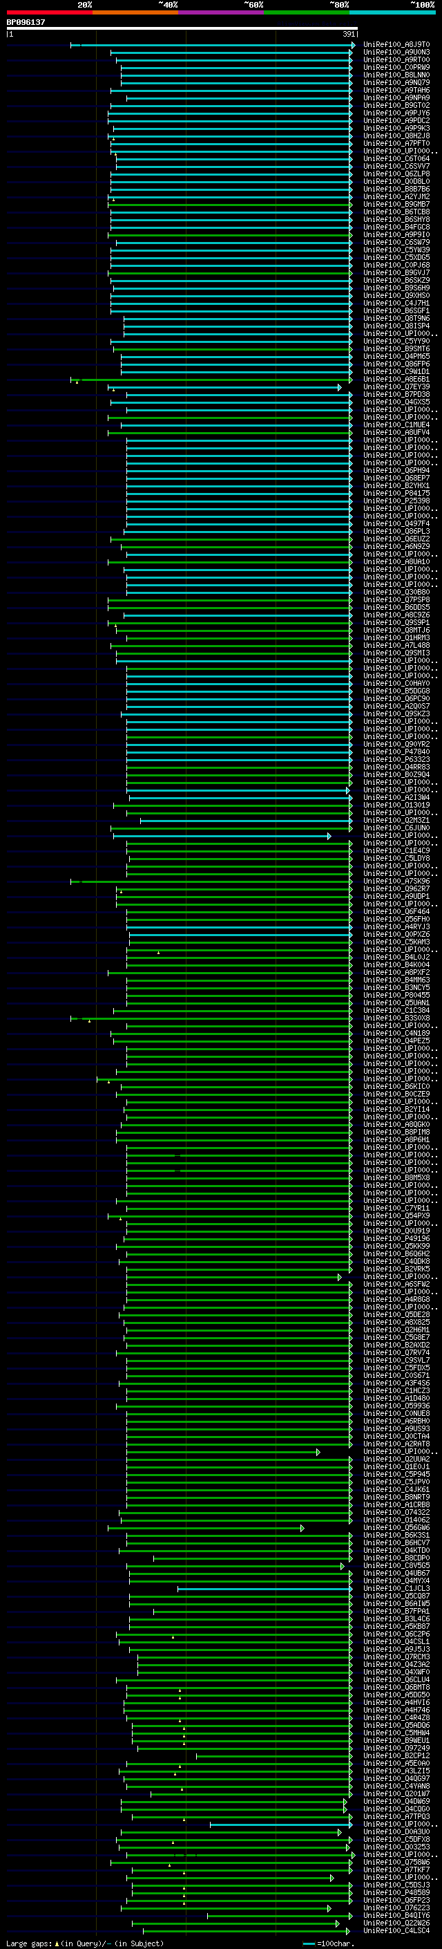Click the UniRef100_C4LSC4 subject name
Screen dimensions: 442x1949
click(396, 1932)
